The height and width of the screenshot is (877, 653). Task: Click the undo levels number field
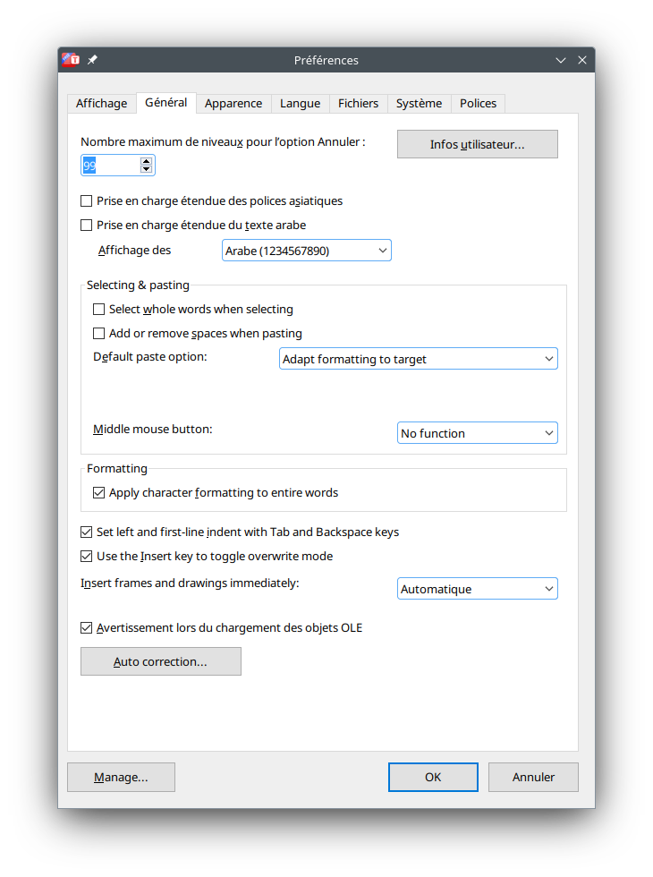point(110,166)
